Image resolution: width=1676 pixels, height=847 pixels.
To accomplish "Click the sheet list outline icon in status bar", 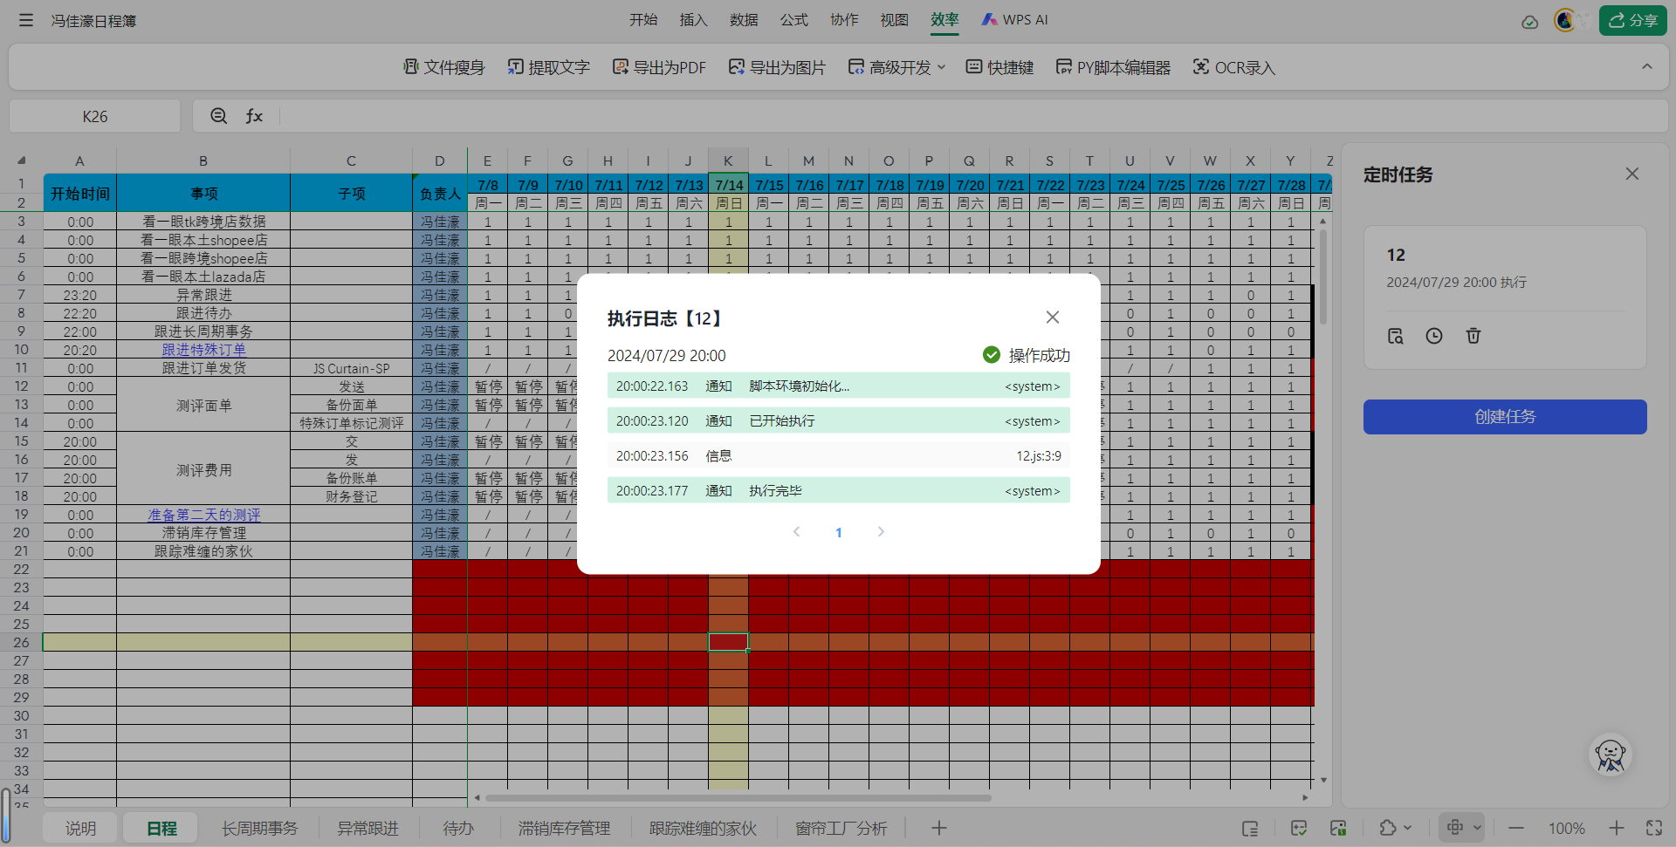I will [1250, 829].
